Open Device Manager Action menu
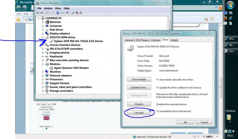 48,8
